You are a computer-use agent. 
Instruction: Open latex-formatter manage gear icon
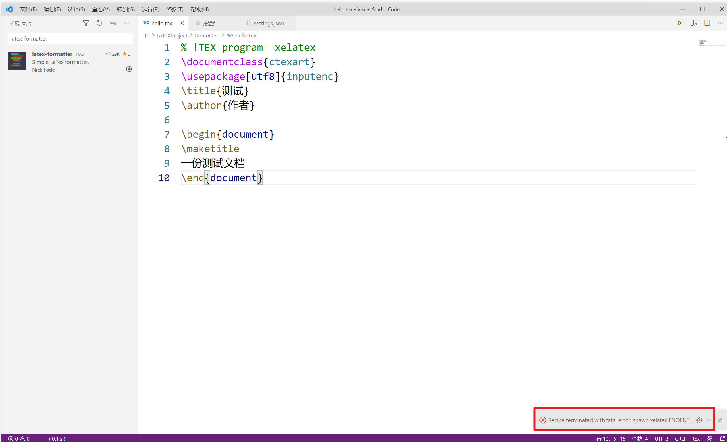(x=129, y=69)
